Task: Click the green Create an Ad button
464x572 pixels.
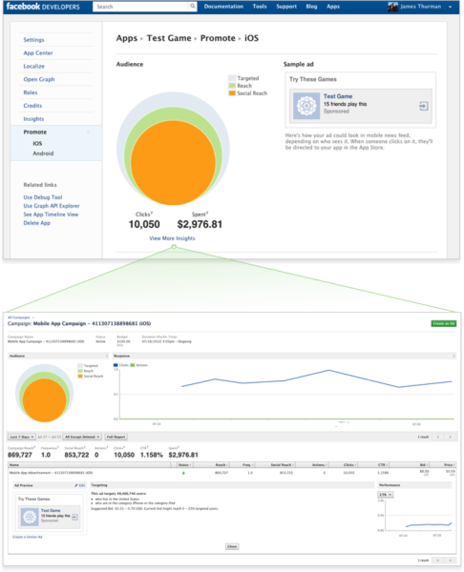Action: [444, 323]
